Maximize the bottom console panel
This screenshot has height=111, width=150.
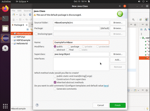(147, 91)
